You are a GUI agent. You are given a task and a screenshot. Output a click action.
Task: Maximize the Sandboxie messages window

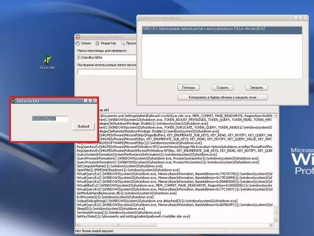301,18
